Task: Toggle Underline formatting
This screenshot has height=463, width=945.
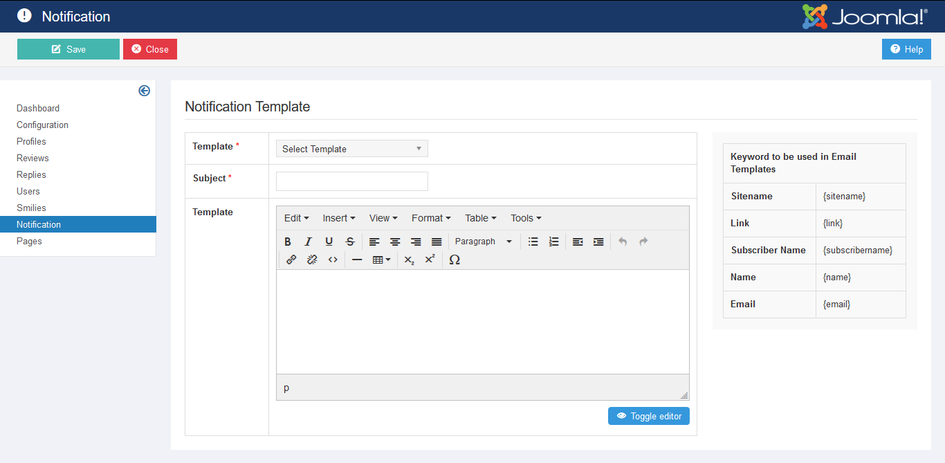Action: tap(329, 242)
